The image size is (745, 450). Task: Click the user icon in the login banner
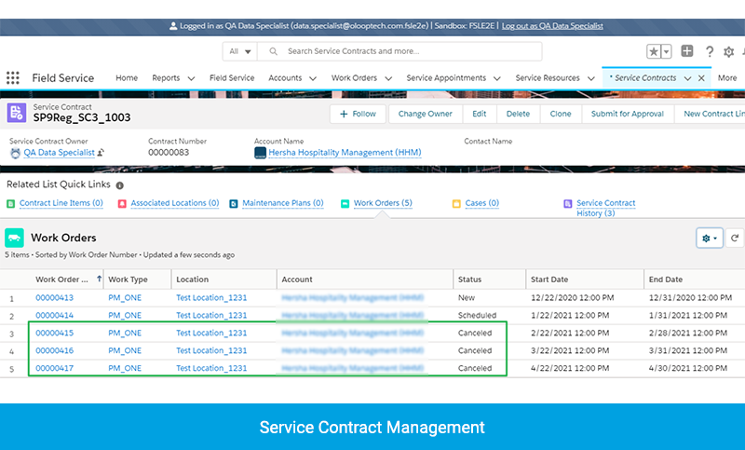pos(173,26)
